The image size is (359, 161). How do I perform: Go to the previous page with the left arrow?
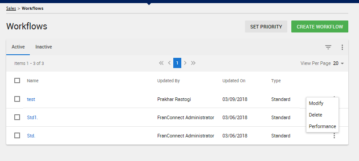169,63
